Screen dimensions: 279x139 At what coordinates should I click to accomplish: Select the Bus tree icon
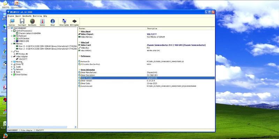coord(14,51)
